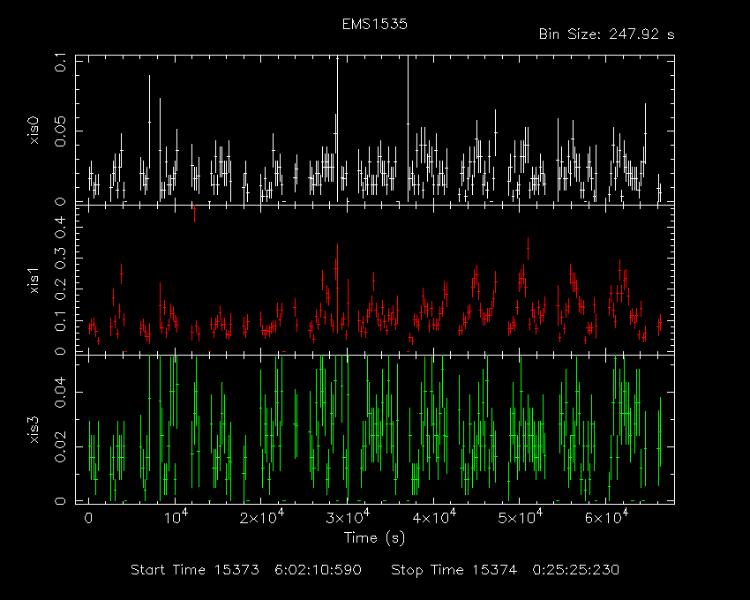Click the 0 x-axis origin tick label

88,518
